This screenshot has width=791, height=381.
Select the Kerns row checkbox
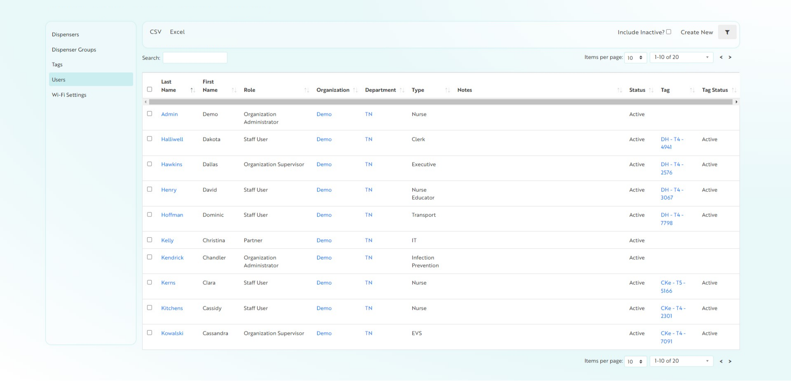point(150,282)
